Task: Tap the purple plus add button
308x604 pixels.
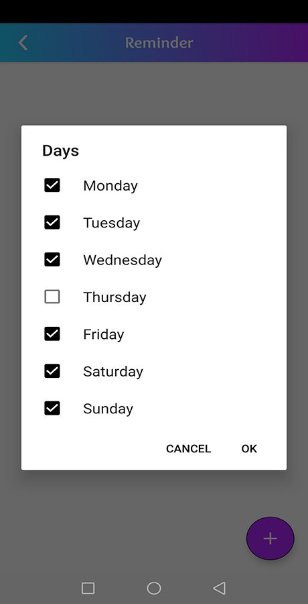Action: 271,538
